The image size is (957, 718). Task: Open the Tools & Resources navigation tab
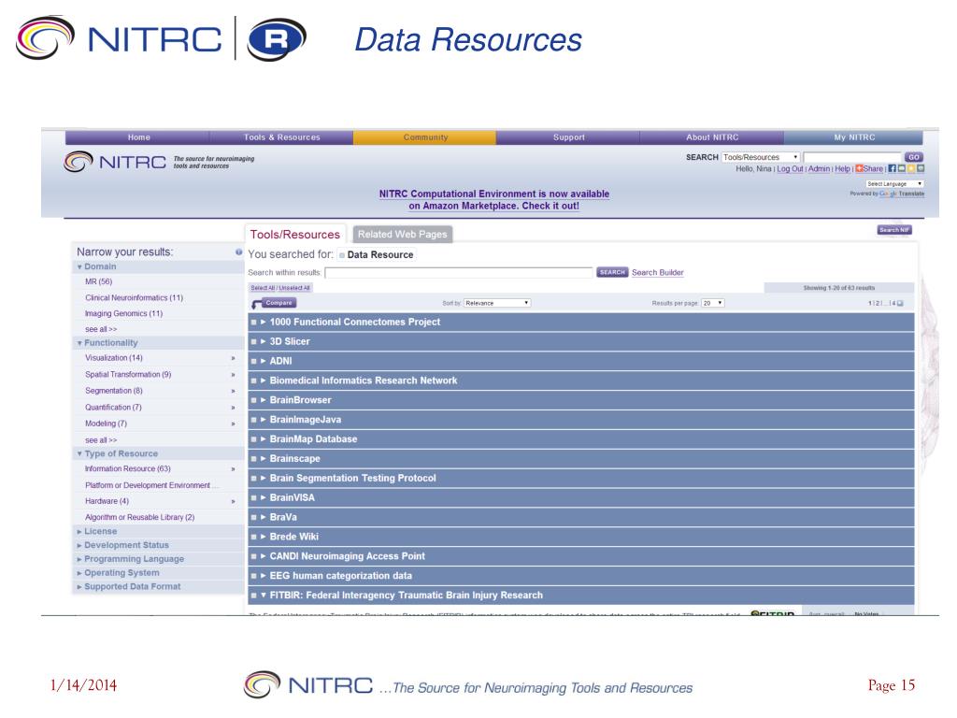tap(281, 137)
